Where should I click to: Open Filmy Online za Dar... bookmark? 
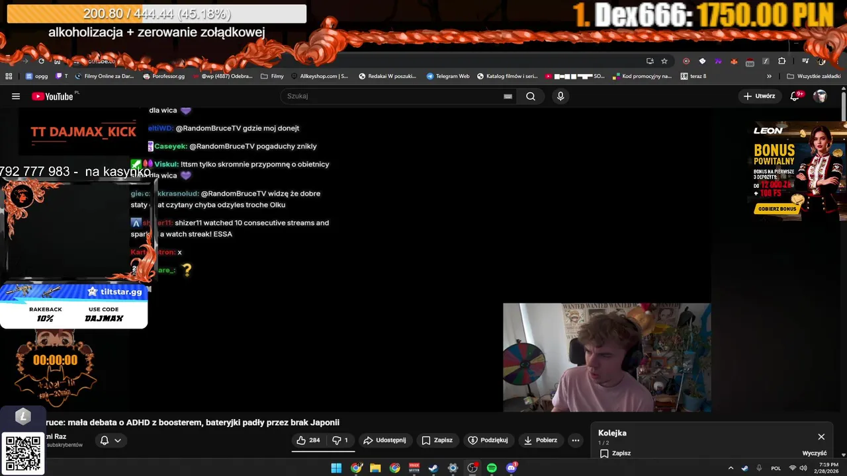[105, 76]
